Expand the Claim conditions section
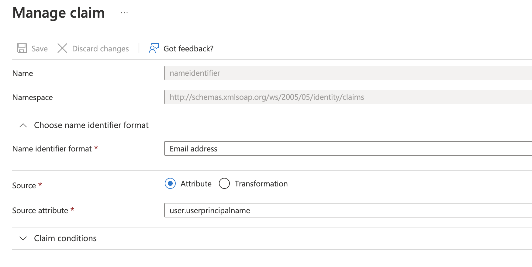This screenshot has height=267, width=532. pos(65,238)
